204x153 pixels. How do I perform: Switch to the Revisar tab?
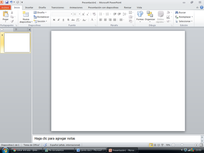127,8
